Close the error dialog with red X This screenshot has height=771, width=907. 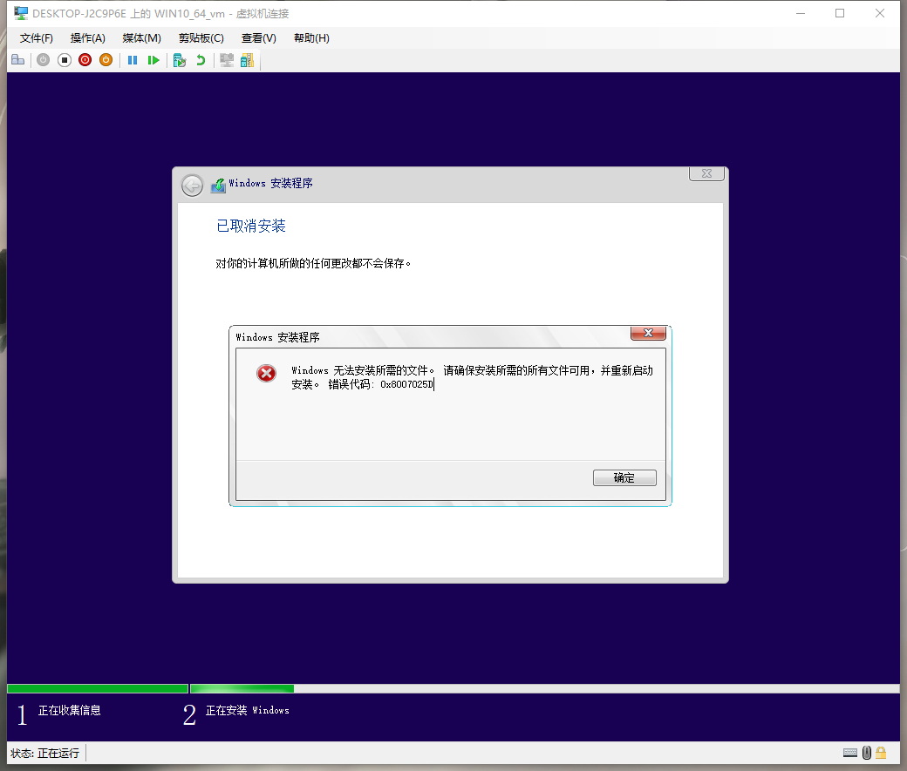649,333
